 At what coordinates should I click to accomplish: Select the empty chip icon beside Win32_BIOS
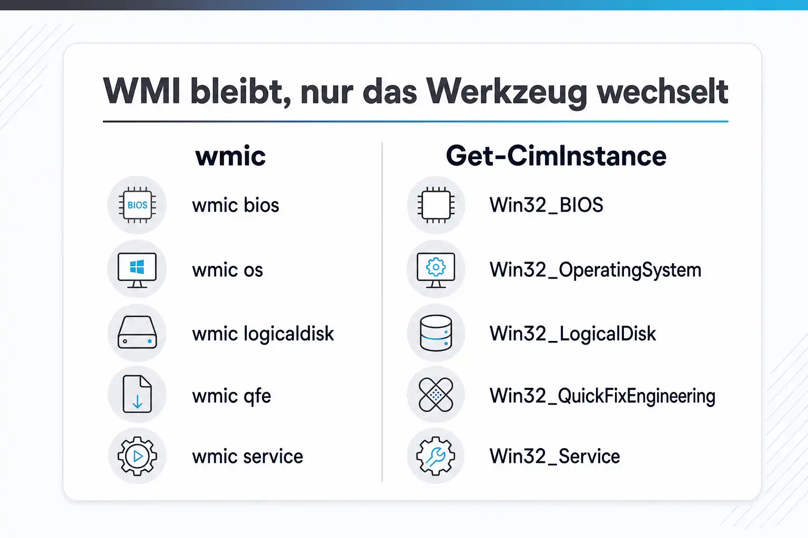436,205
